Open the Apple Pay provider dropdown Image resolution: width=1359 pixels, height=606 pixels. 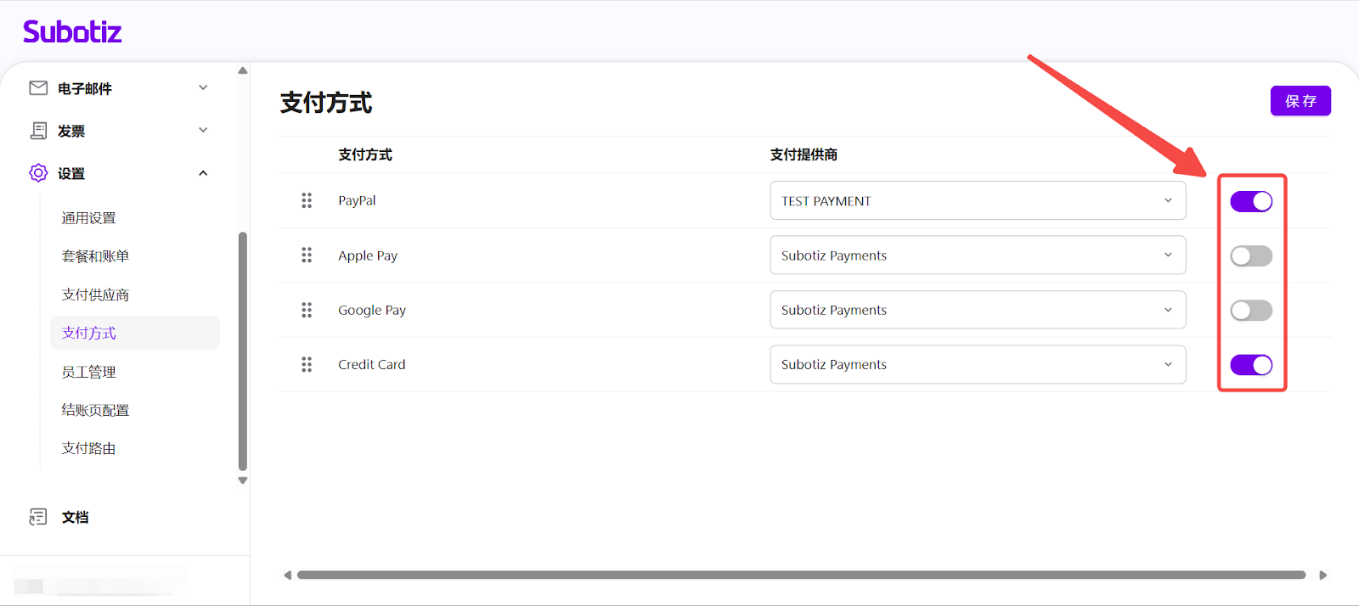coord(977,255)
